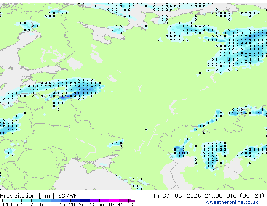Click the 15–20 mm legend color swatch
The height and width of the screenshot is (206, 267).
pyautogui.click(x=66, y=201)
